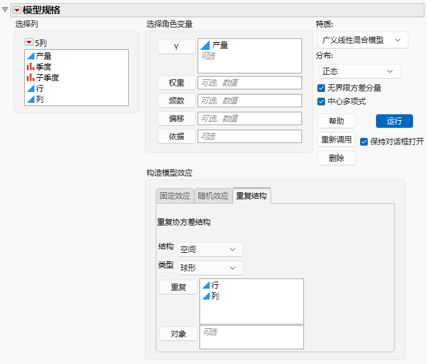Image resolution: width=427 pixels, height=364 pixels.
Task: Open the red triangle menu beside 模型规格
Action: [x=17, y=10]
